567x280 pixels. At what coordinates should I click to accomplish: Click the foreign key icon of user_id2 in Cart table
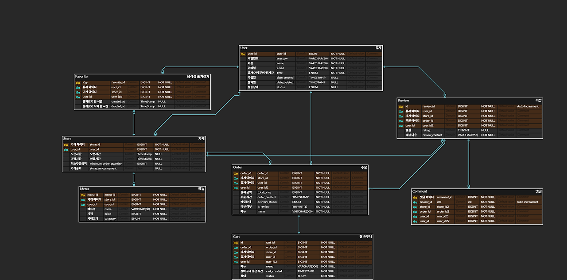tap(236, 262)
